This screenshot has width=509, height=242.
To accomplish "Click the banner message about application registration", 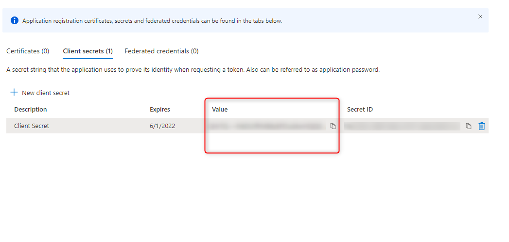I will (152, 21).
